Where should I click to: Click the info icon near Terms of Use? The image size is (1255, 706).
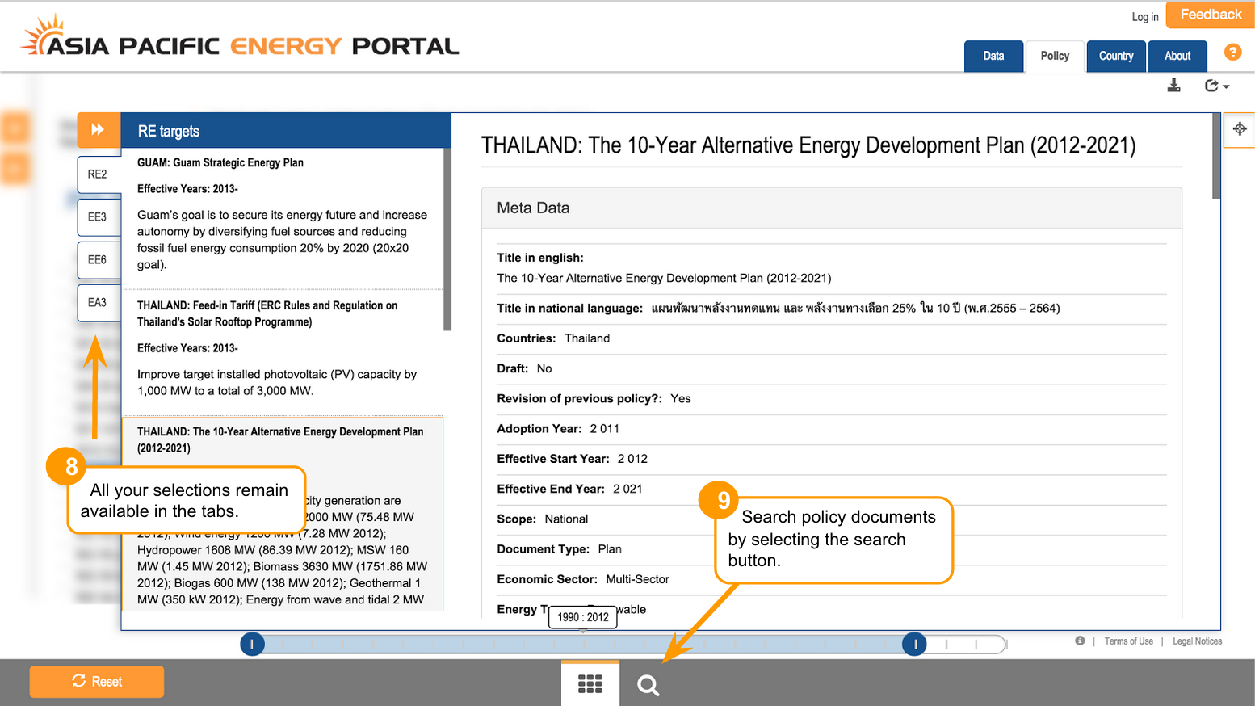1080,641
